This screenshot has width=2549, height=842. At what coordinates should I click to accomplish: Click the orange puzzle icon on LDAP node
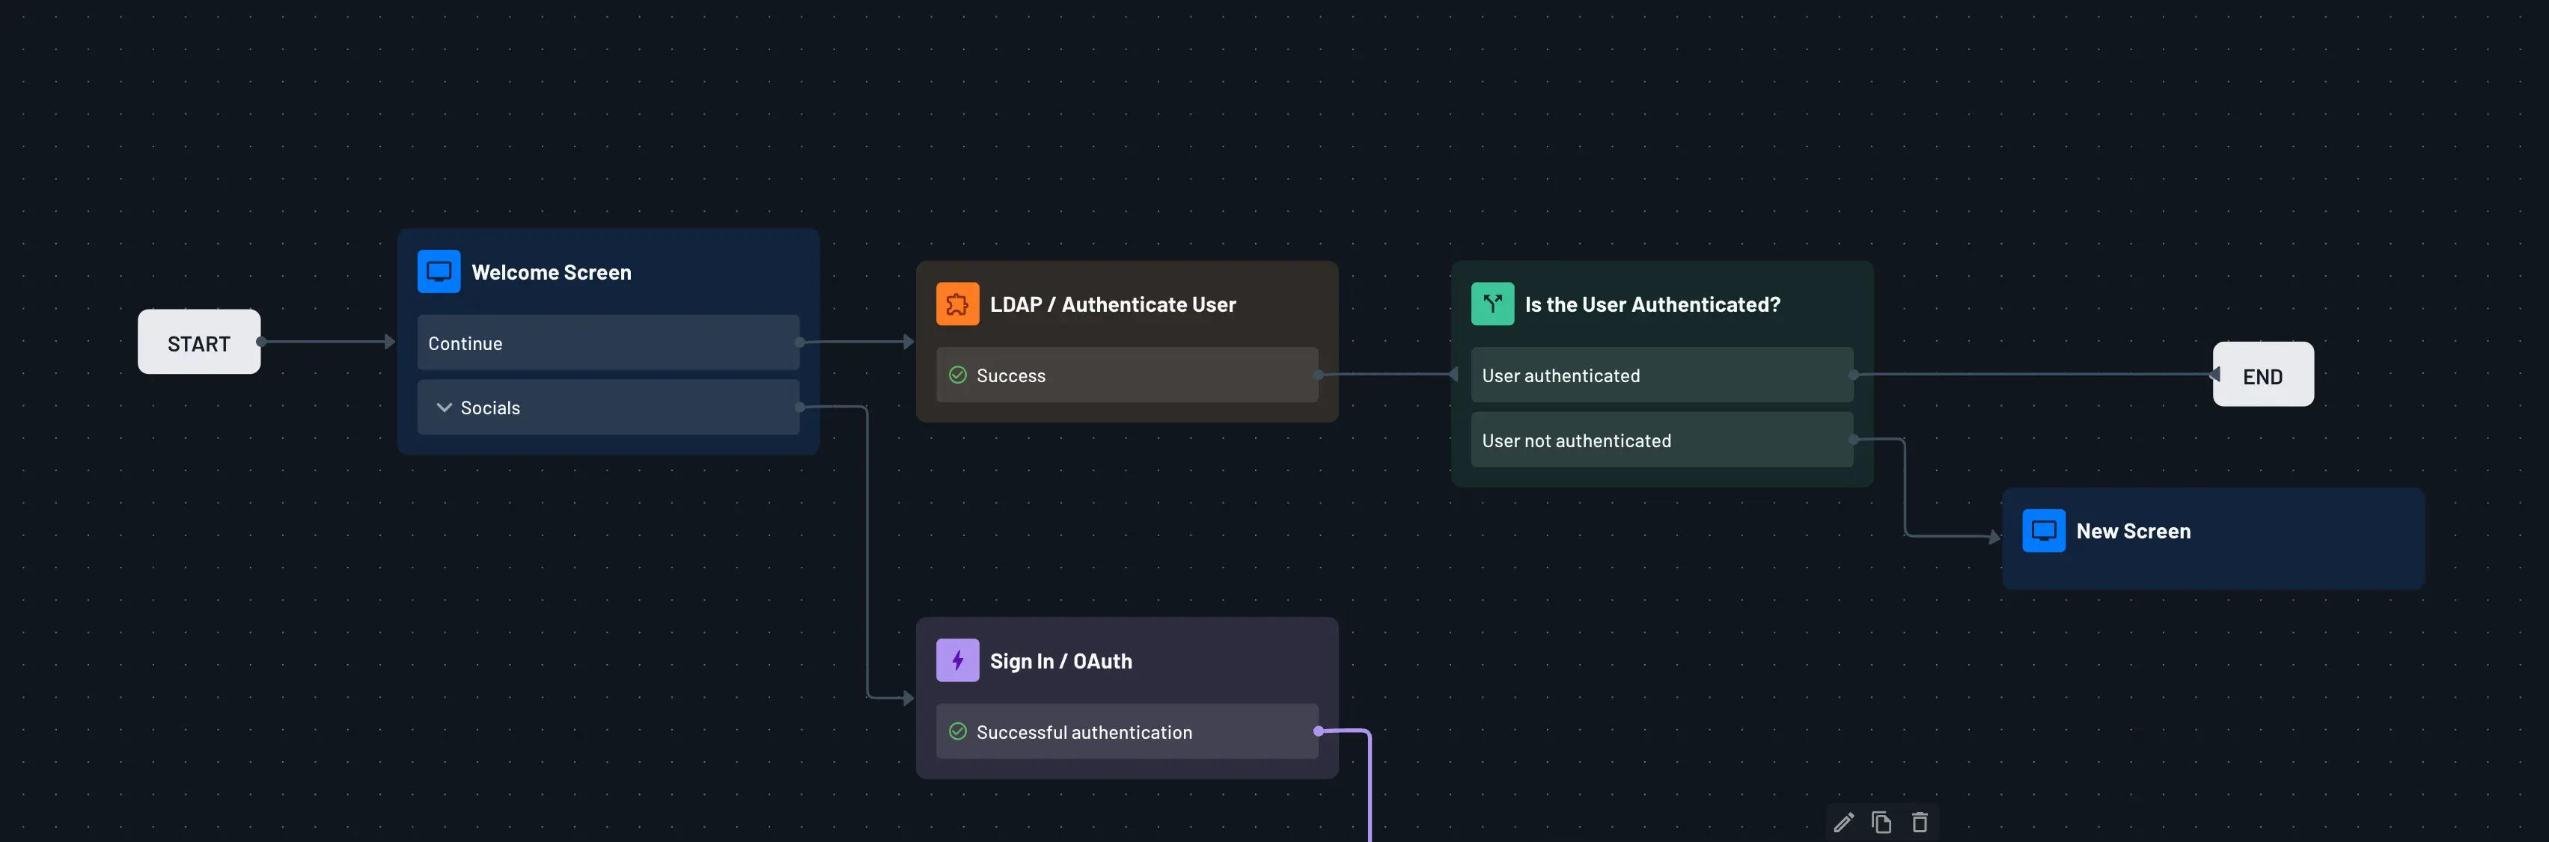(x=957, y=304)
